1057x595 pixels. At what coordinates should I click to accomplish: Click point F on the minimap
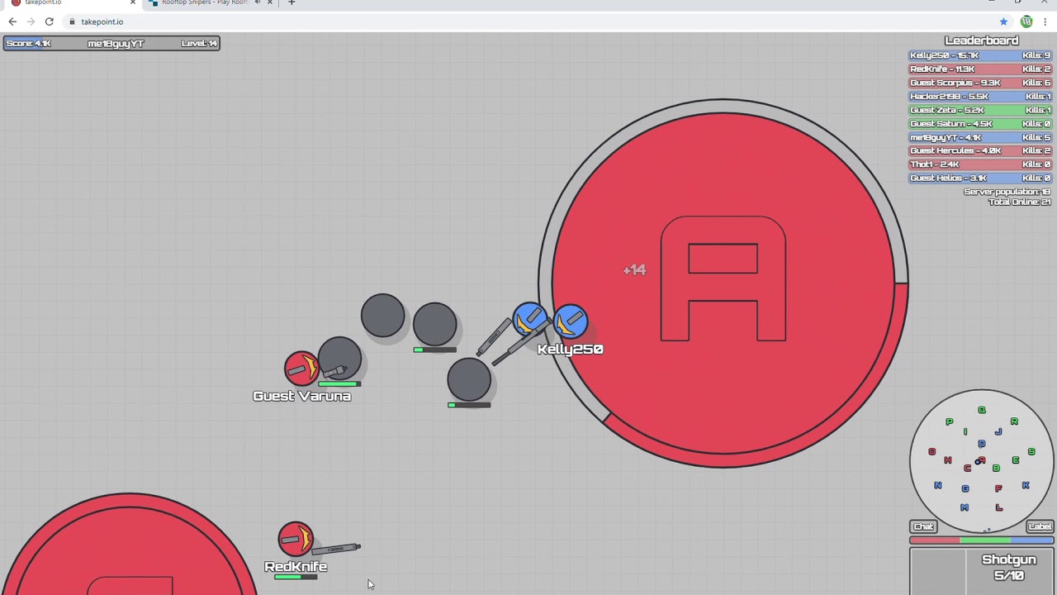point(998,488)
